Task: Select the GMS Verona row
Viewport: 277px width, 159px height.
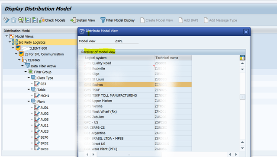Action: pos(135,106)
